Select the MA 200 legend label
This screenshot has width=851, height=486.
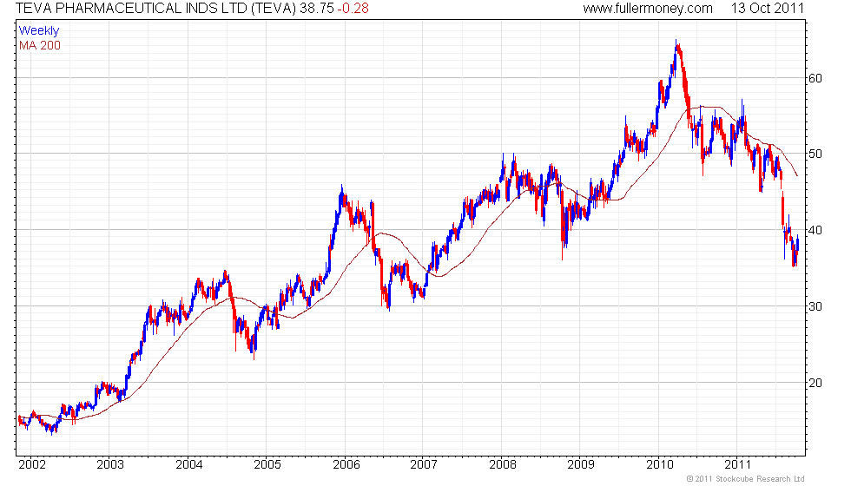pos(40,45)
